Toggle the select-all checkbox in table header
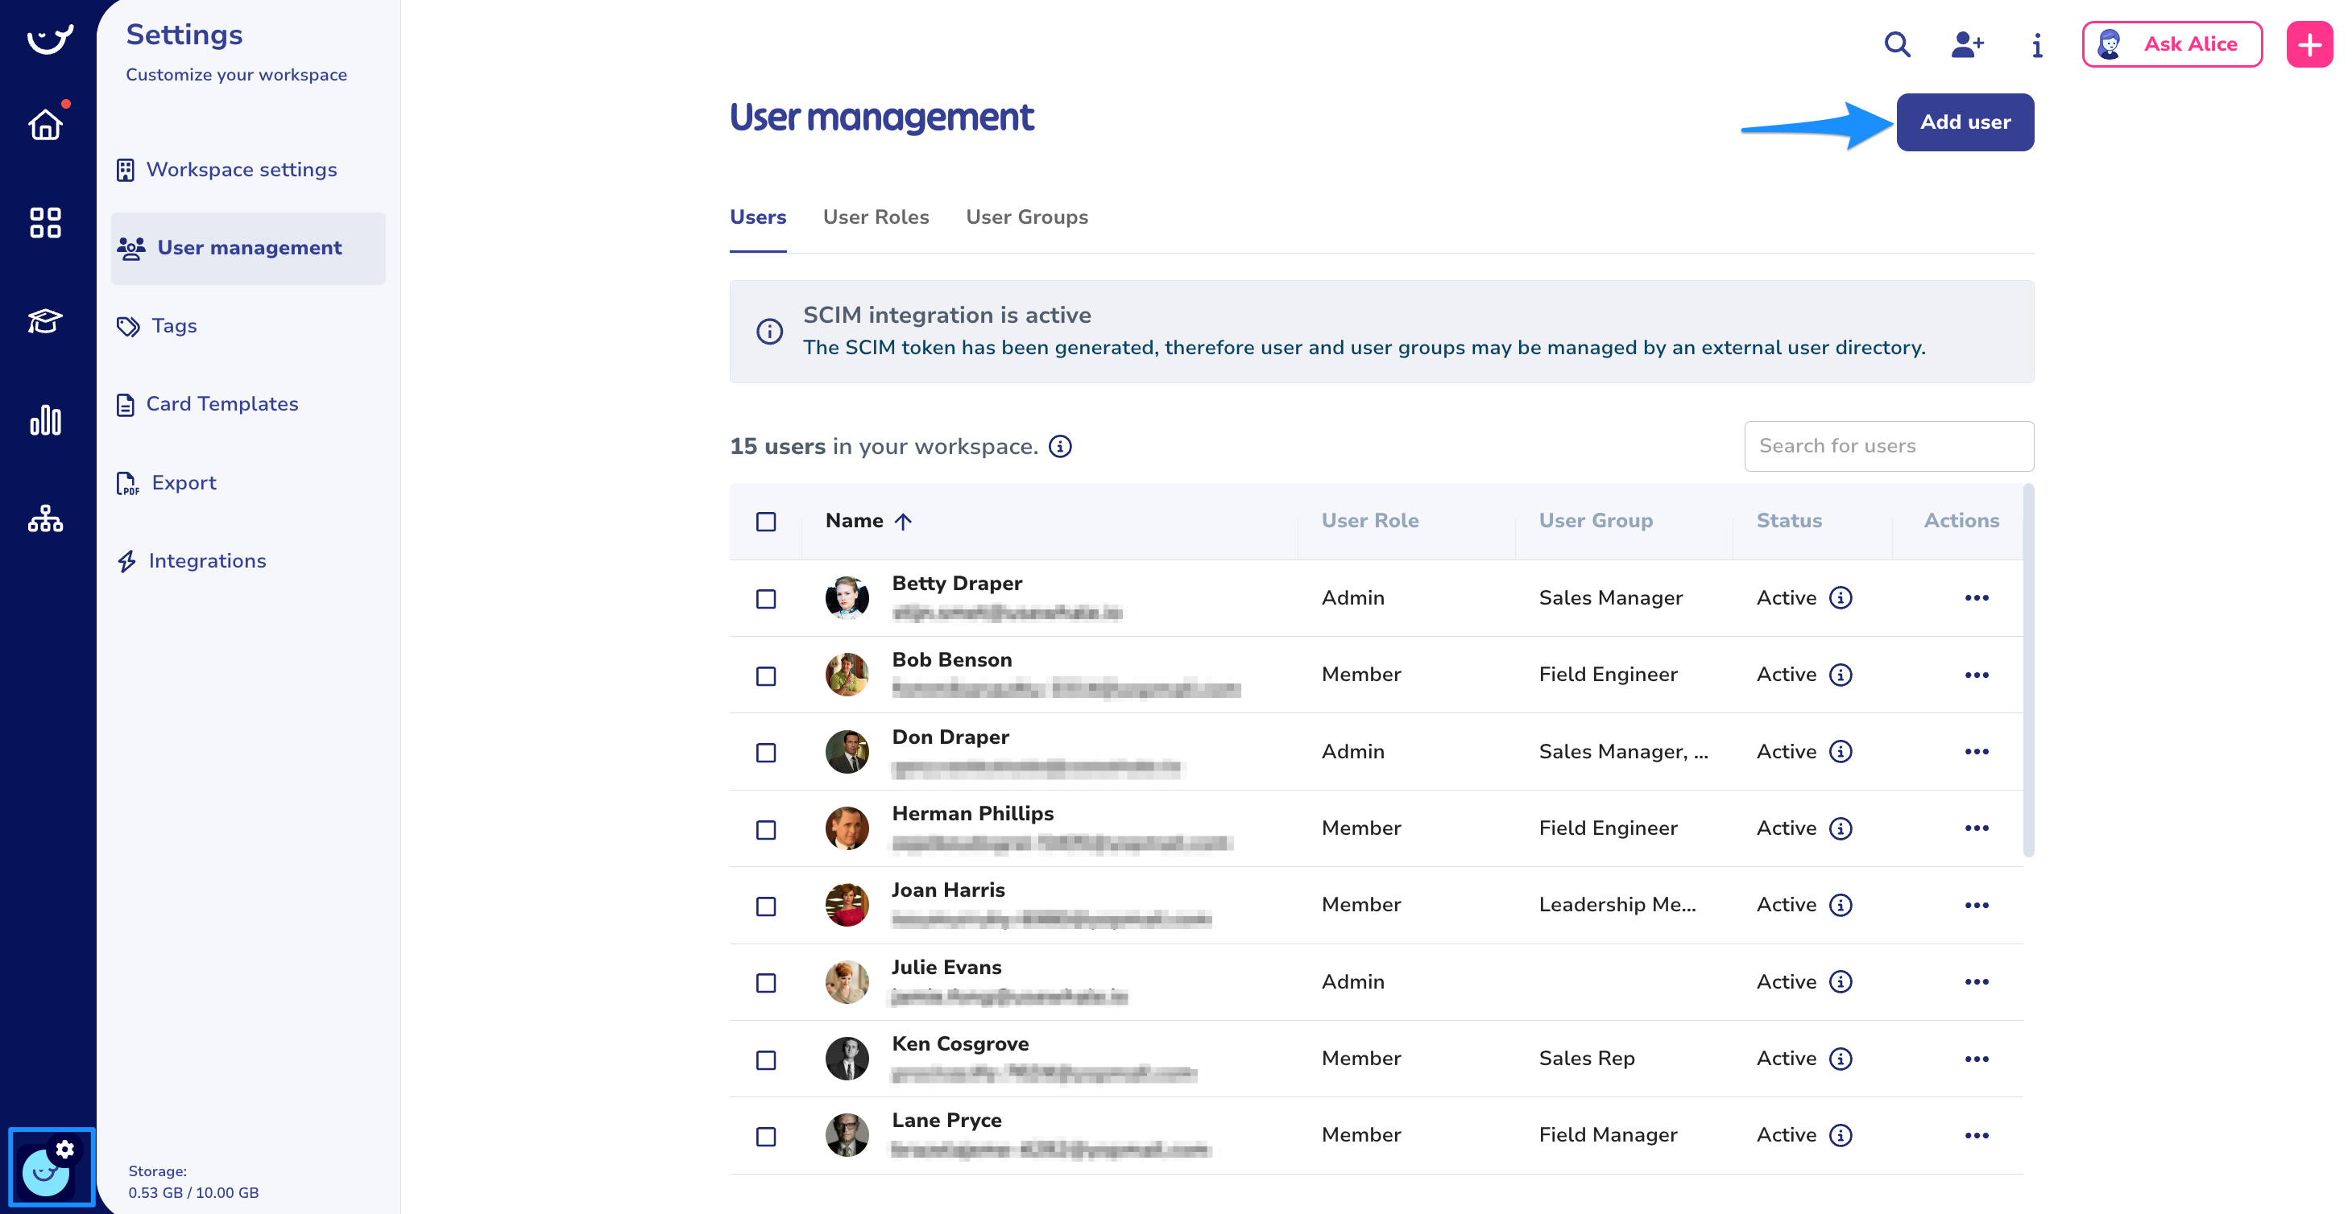Screen dimensions: 2352x1214 765,521
